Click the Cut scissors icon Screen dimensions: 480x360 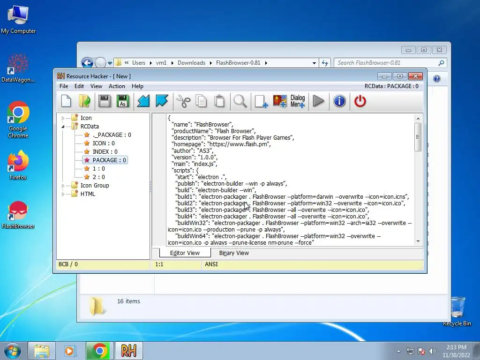[183, 101]
